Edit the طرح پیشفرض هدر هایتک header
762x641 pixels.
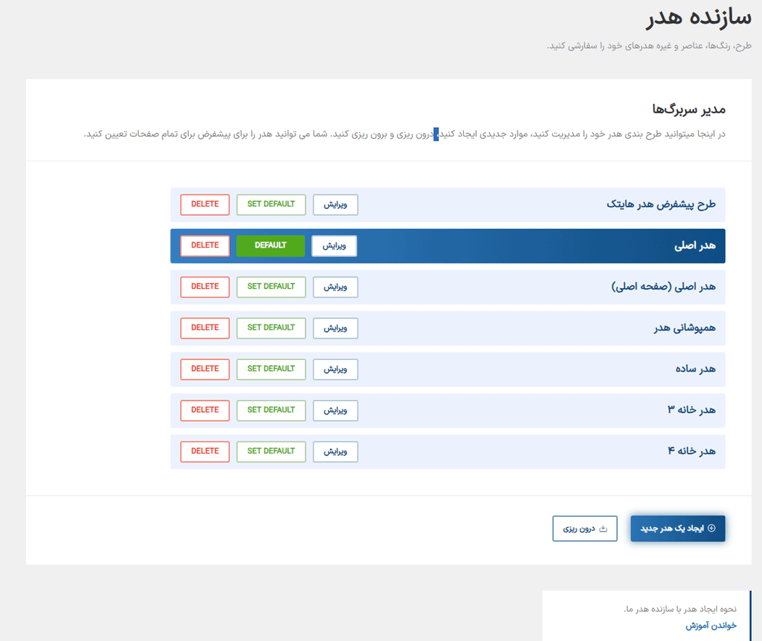(x=335, y=205)
